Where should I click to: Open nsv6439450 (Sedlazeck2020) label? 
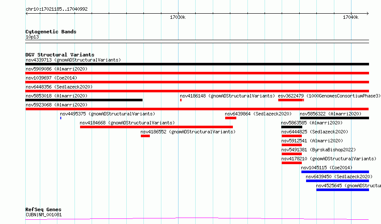tap(339, 177)
